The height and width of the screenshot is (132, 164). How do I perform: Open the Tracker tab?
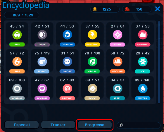tap(58, 125)
